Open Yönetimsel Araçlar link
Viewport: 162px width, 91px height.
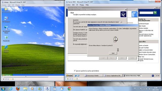tap(144, 24)
